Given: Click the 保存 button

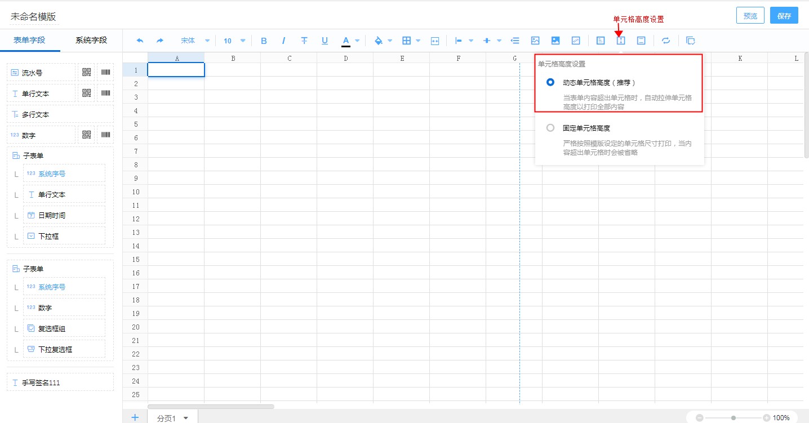Looking at the screenshot, I should click(x=784, y=16).
